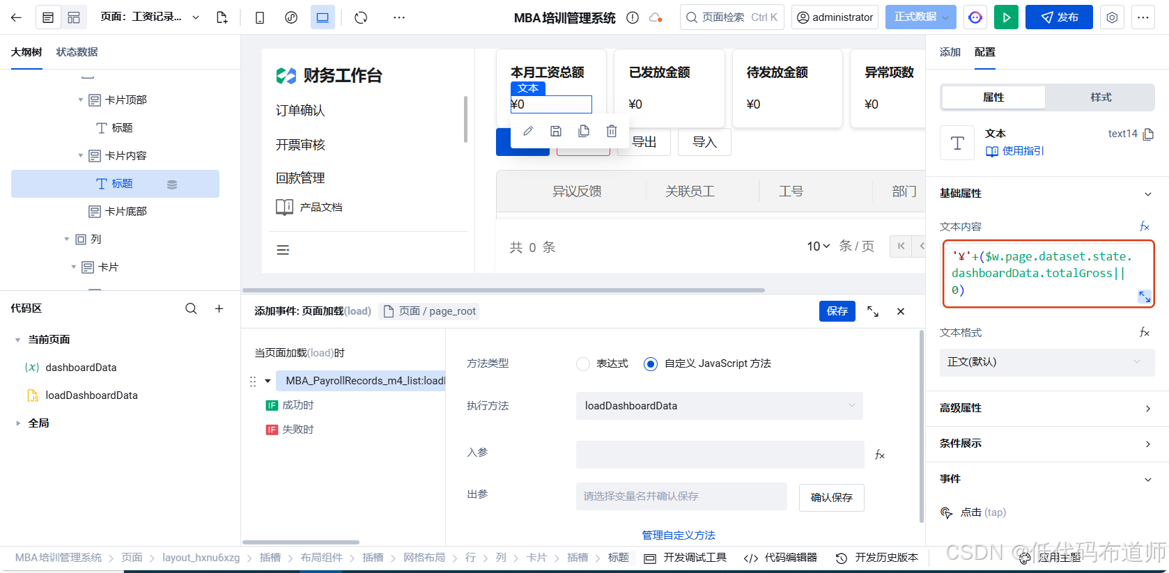Search the code area with magnifier icon

click(x=191, y=308)
